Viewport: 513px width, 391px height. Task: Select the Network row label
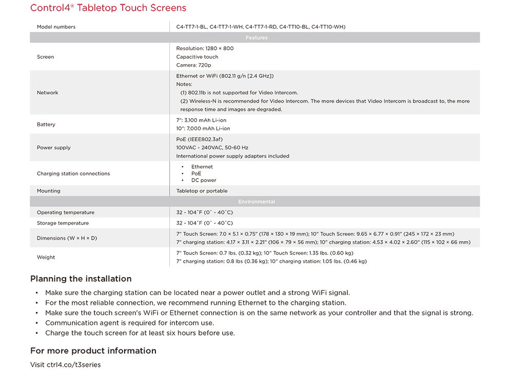click(47, 92)
